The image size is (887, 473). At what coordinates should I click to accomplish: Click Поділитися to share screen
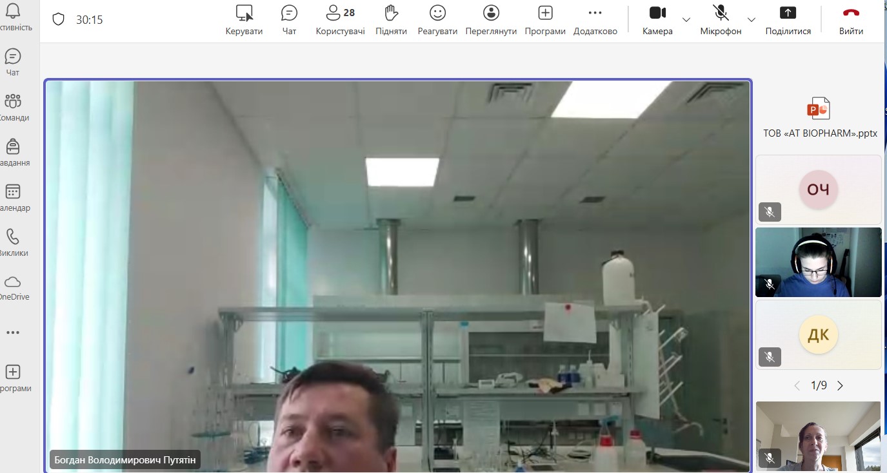click(788, 19)
